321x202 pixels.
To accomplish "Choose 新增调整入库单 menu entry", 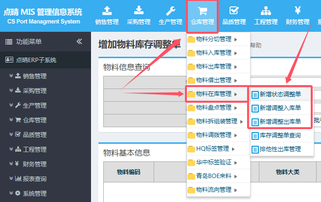I will [x=280, y=108].
